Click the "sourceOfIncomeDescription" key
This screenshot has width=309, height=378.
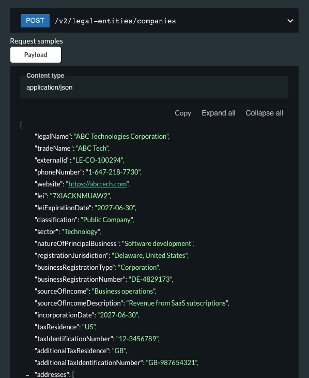coord(79,303)
